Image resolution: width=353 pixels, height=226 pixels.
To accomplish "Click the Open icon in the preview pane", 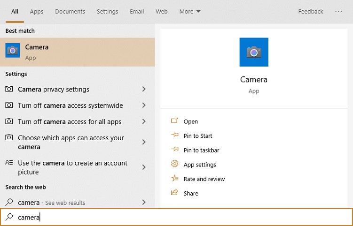I will point(174,121).
